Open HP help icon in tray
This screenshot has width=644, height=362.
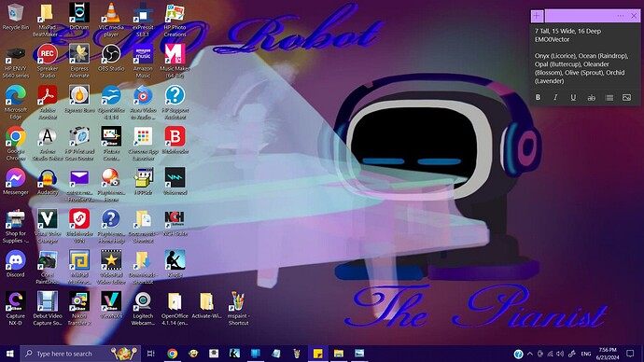point(518,354)
